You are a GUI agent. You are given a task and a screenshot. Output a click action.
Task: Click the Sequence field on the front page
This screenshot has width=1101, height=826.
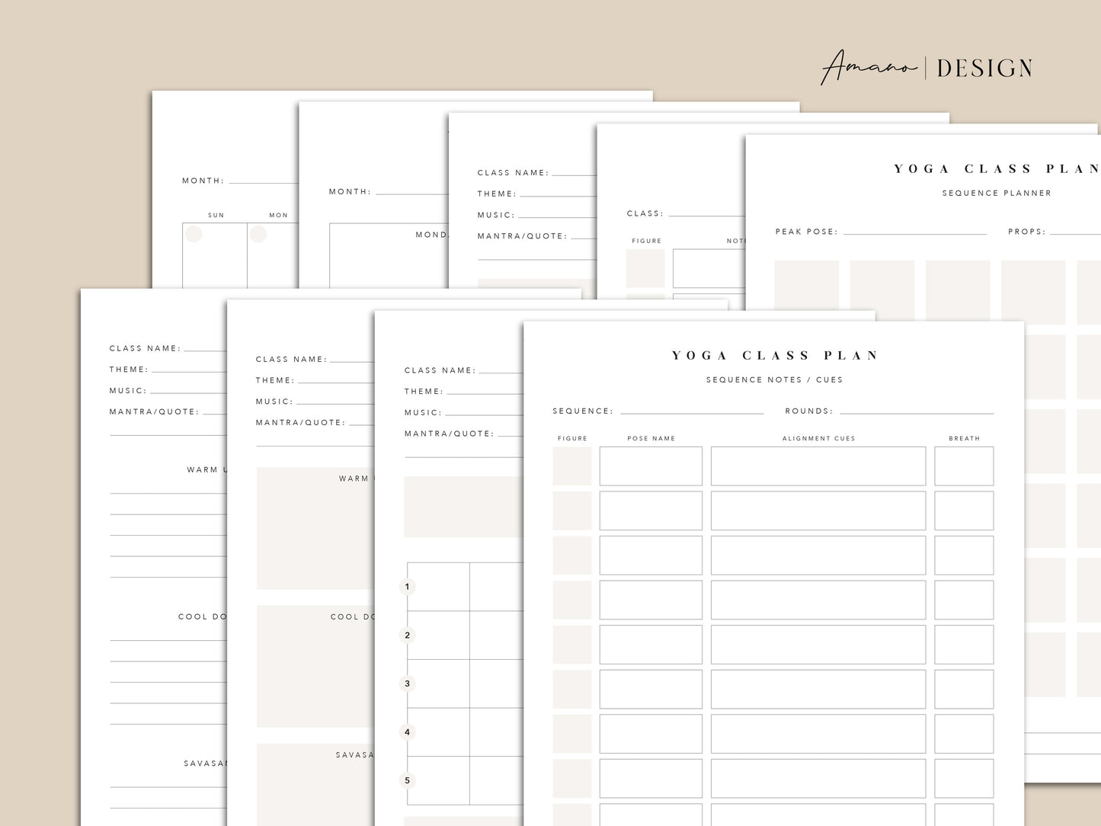tap(691, 411)
